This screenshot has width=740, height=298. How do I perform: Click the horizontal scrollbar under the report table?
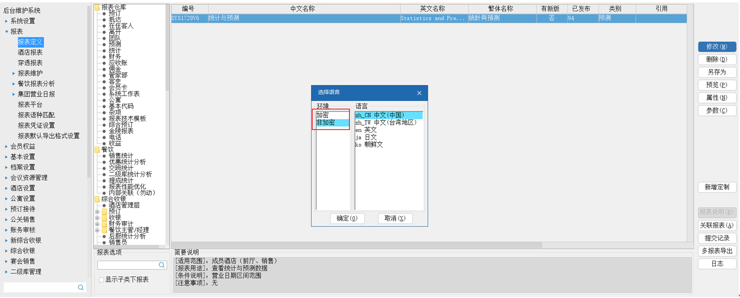(356, 245)
